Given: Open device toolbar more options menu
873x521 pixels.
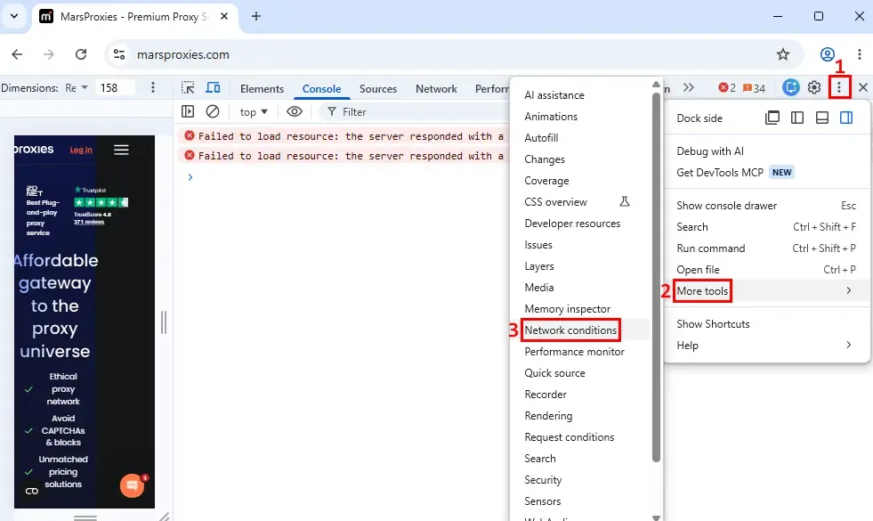Looking at the screenshot, I should [x=152, y=87].
